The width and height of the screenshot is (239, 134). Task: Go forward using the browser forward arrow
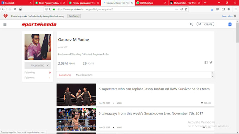[x=9, y=9]
